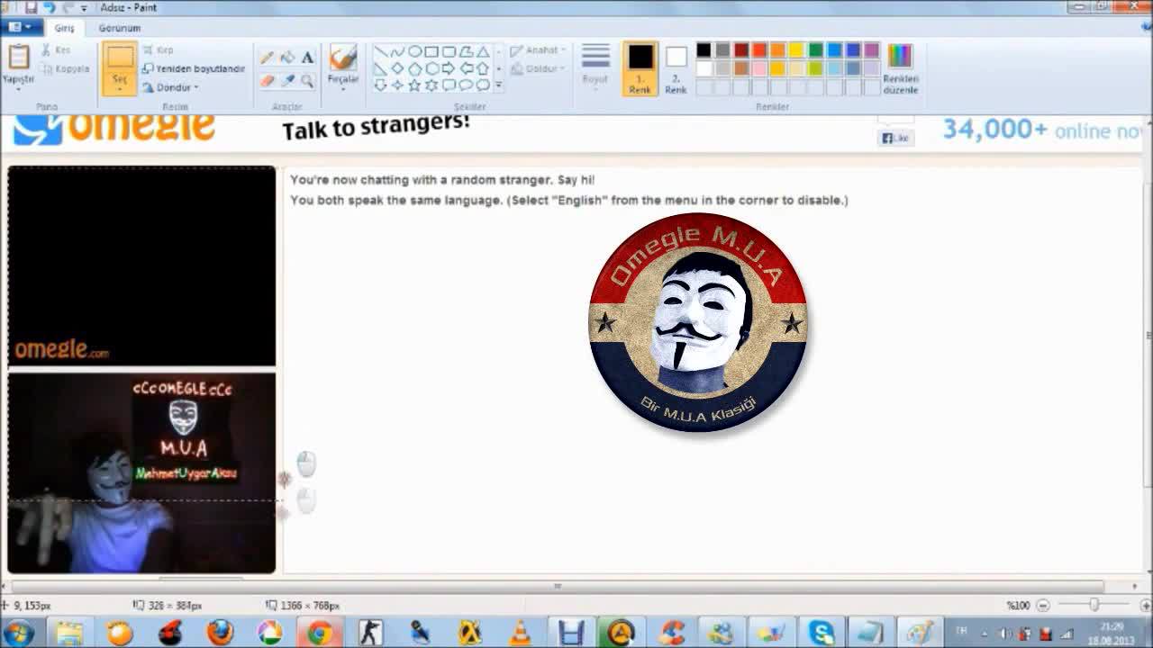Expand the shapes gallery more arrow
Image resolution: width=1153 pixels, height=648 pixels.
[498, 85]
